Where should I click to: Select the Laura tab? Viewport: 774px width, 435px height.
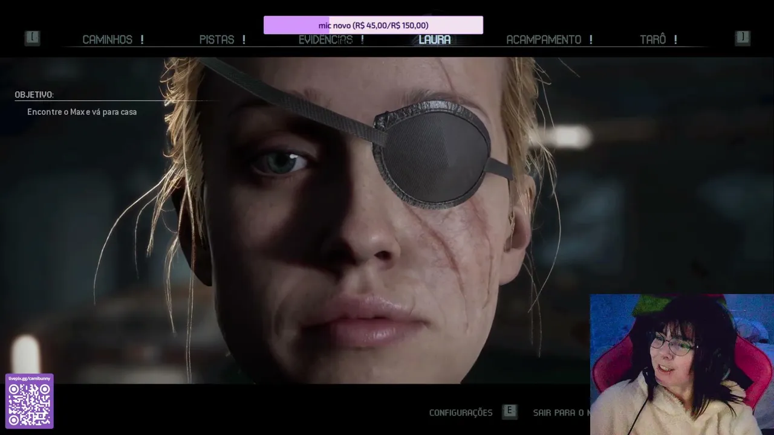point(435,40)
